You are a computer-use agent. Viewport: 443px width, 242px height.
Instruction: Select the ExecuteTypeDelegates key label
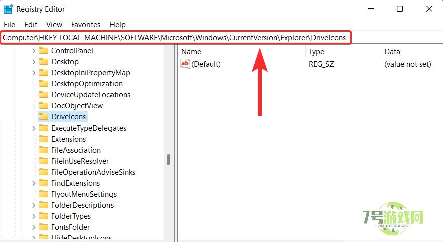coord(88,128)
